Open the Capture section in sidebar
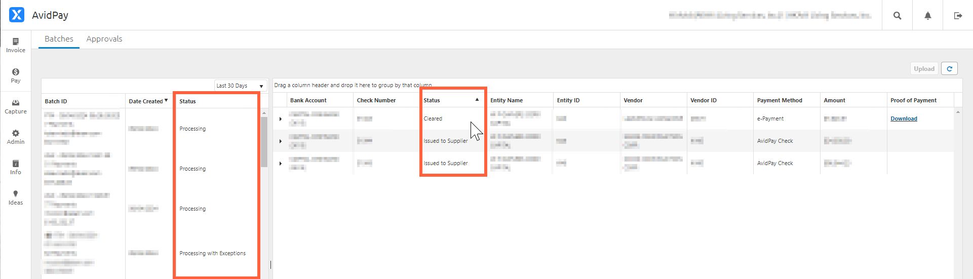 point(16,106)
